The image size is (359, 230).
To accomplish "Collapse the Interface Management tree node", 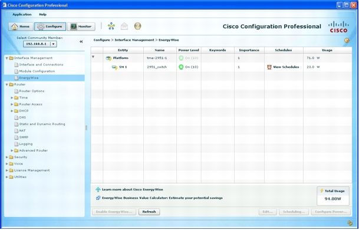I will (6, 58).
